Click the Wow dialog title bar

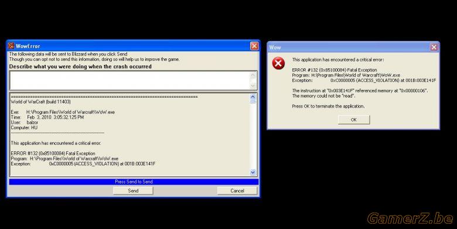[x=353, y=47]
